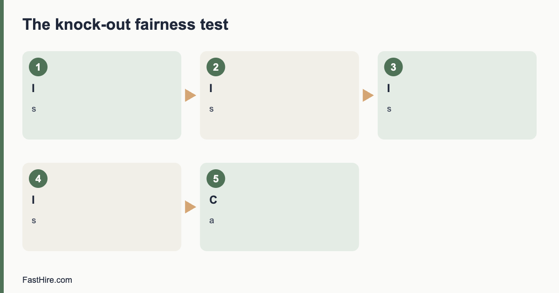The image size is (559, 293).
Task: Click the step 5 circle badge
Action: (216, 179)
